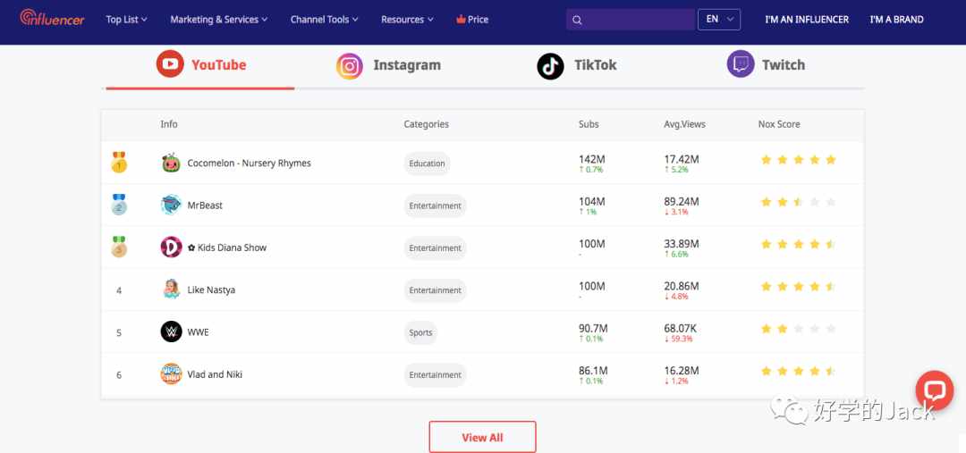Expand the Channel Tools dropdown
966x453 pixels.
[324, 20]
